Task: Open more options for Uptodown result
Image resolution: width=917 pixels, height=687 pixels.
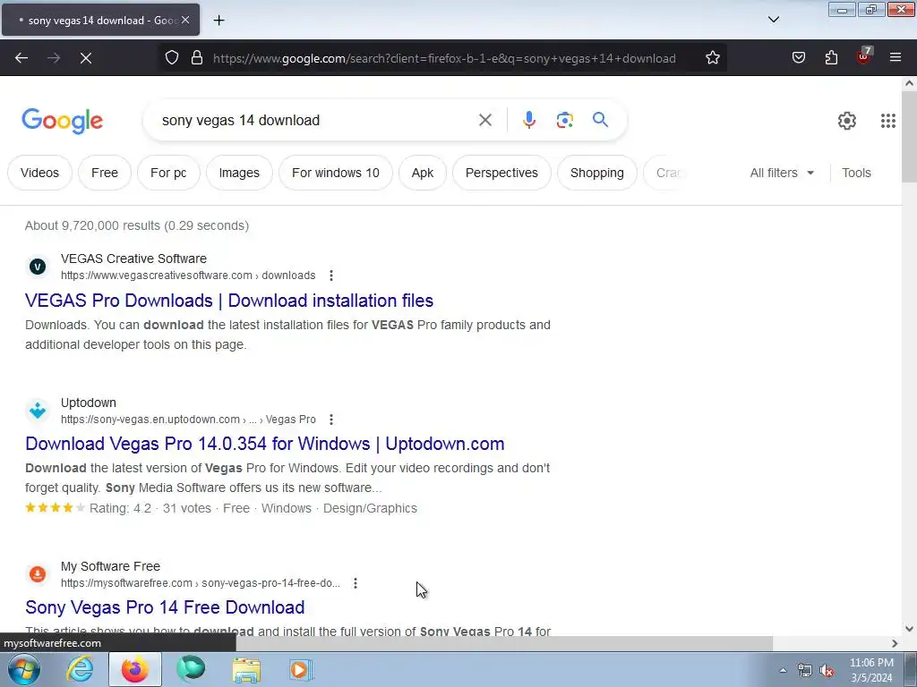Action: (x=331, y=420)
